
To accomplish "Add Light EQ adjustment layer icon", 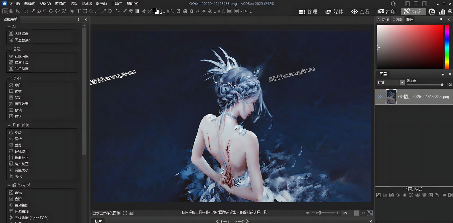I will [398, 195].
